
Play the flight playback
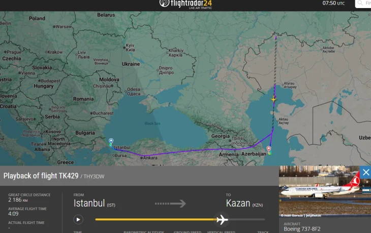[78, 219]
